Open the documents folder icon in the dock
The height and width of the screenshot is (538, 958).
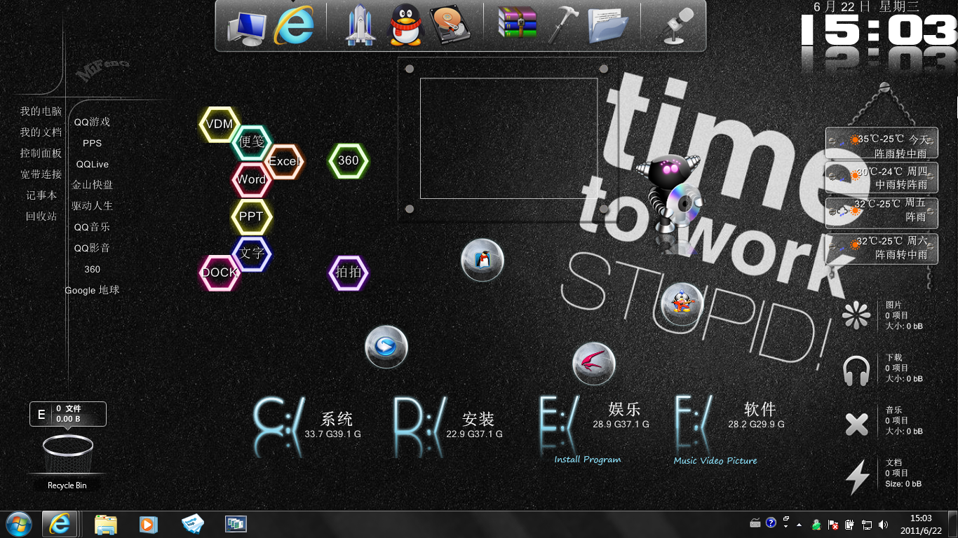(x=607, y=27)
